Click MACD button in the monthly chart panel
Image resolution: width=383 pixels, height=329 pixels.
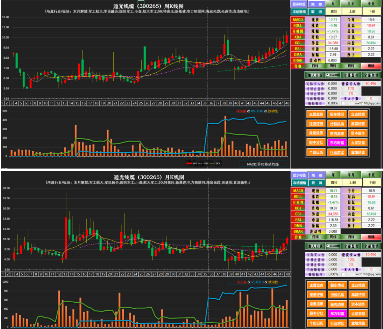pyautogui.click(x=298, y=191)
